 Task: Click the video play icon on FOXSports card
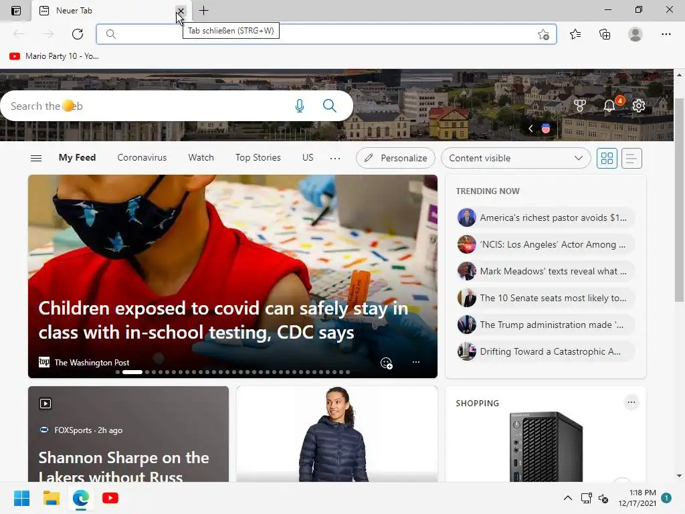45,404
